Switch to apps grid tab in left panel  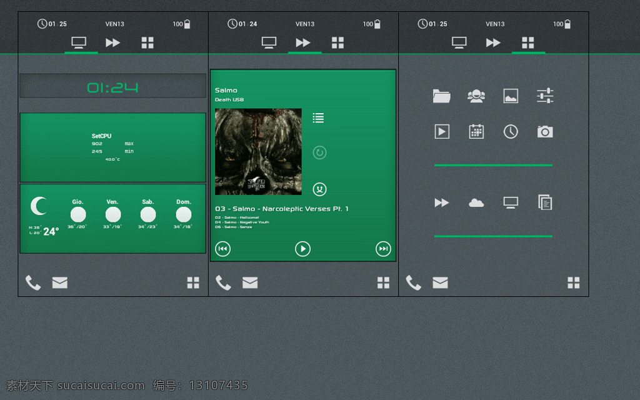click(x=147, y=42)
